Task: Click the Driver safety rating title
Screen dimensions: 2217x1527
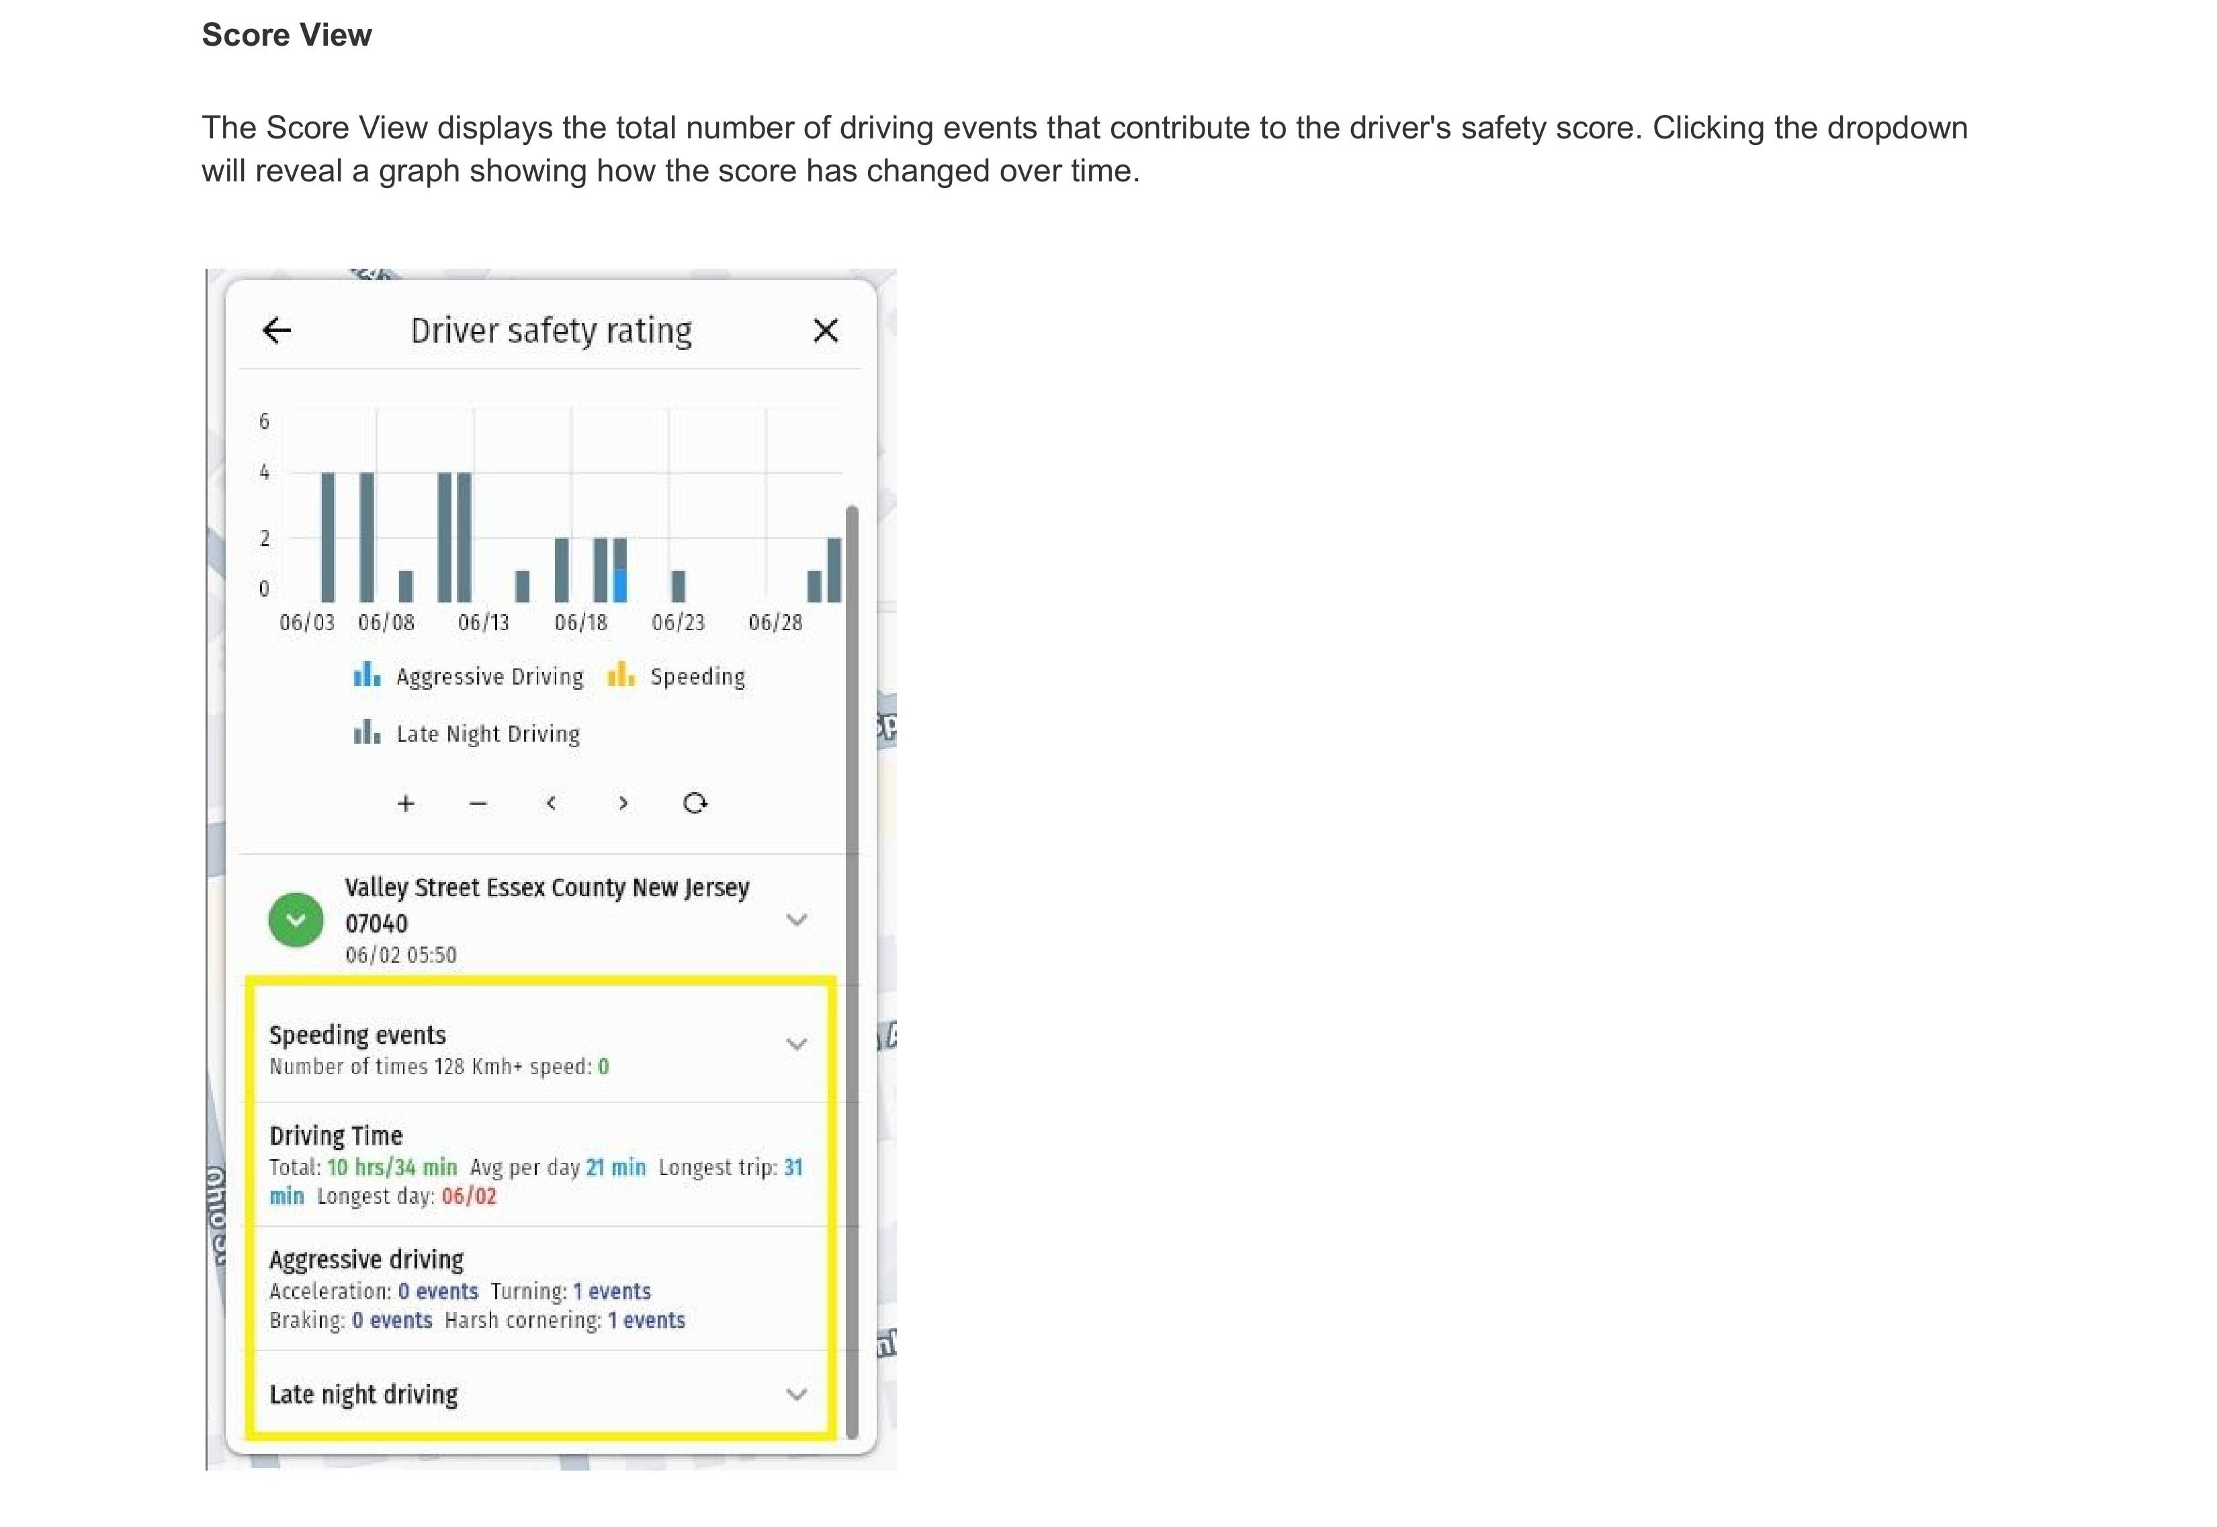Action: [x=551, y=331]
